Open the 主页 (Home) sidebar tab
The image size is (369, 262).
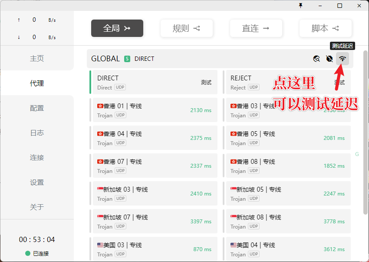[37, 58]
